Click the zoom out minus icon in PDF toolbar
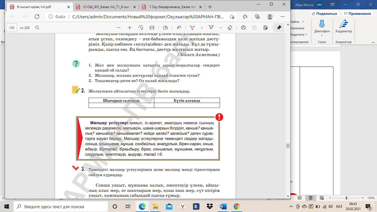Screen dimensions: 377x212 coord(119,28)
